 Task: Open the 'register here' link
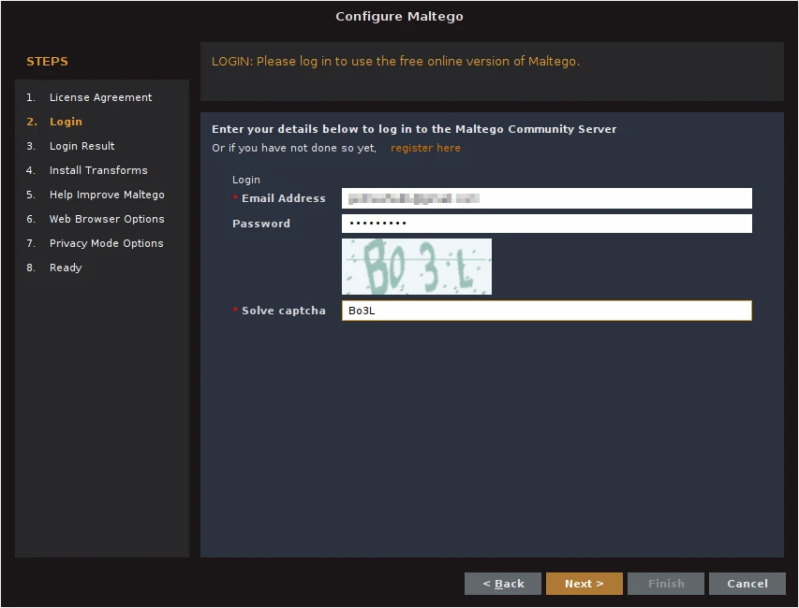click(425, 148)
